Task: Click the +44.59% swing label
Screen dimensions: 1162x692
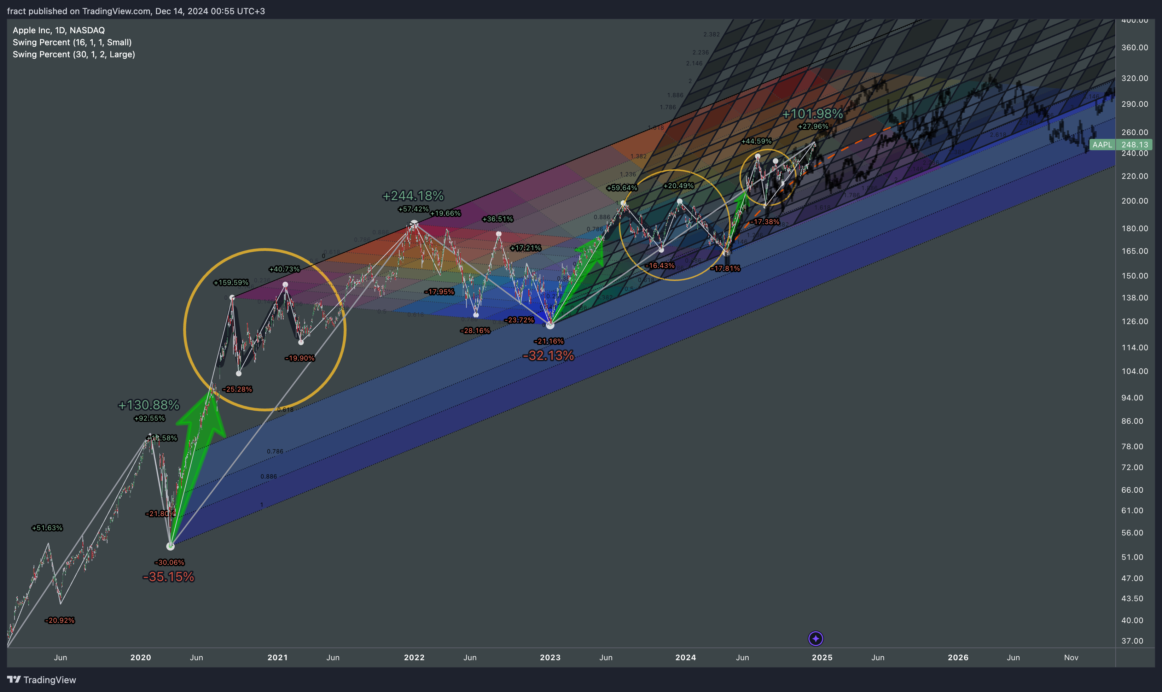Action: pos(756,141)
